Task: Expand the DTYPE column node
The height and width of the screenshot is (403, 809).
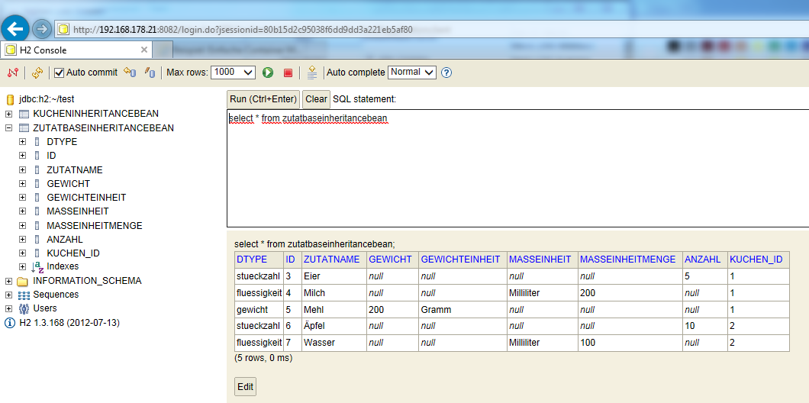Action: [x=23, y=141]
